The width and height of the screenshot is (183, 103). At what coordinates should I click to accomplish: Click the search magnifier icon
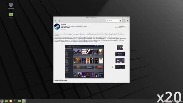pos(108,21)
